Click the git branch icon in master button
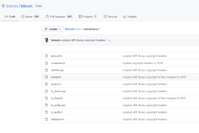 tap(46, 29)
